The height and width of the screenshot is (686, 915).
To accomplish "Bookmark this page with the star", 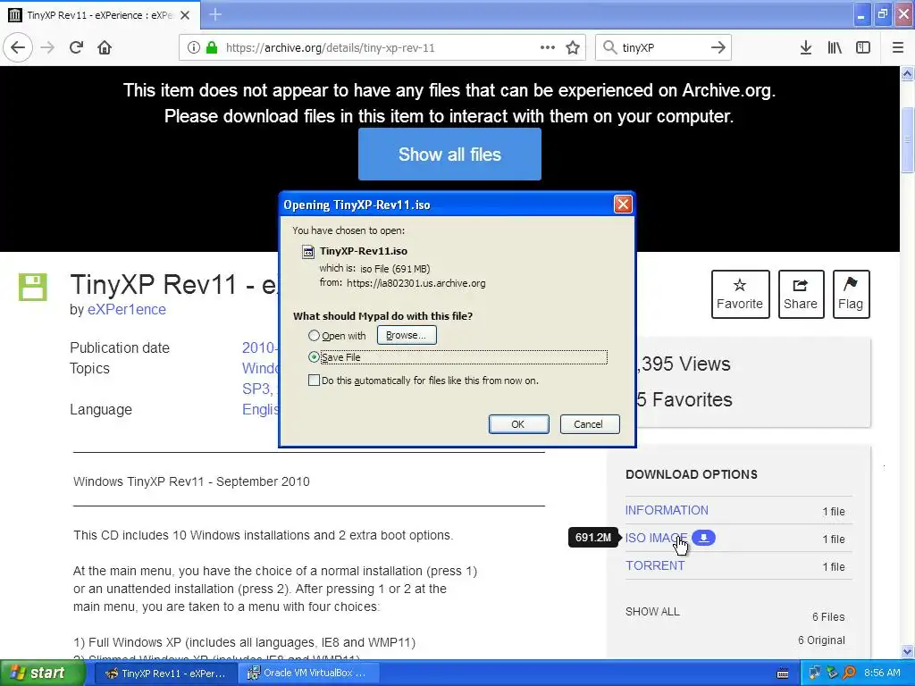I will [x=573, y=47].
